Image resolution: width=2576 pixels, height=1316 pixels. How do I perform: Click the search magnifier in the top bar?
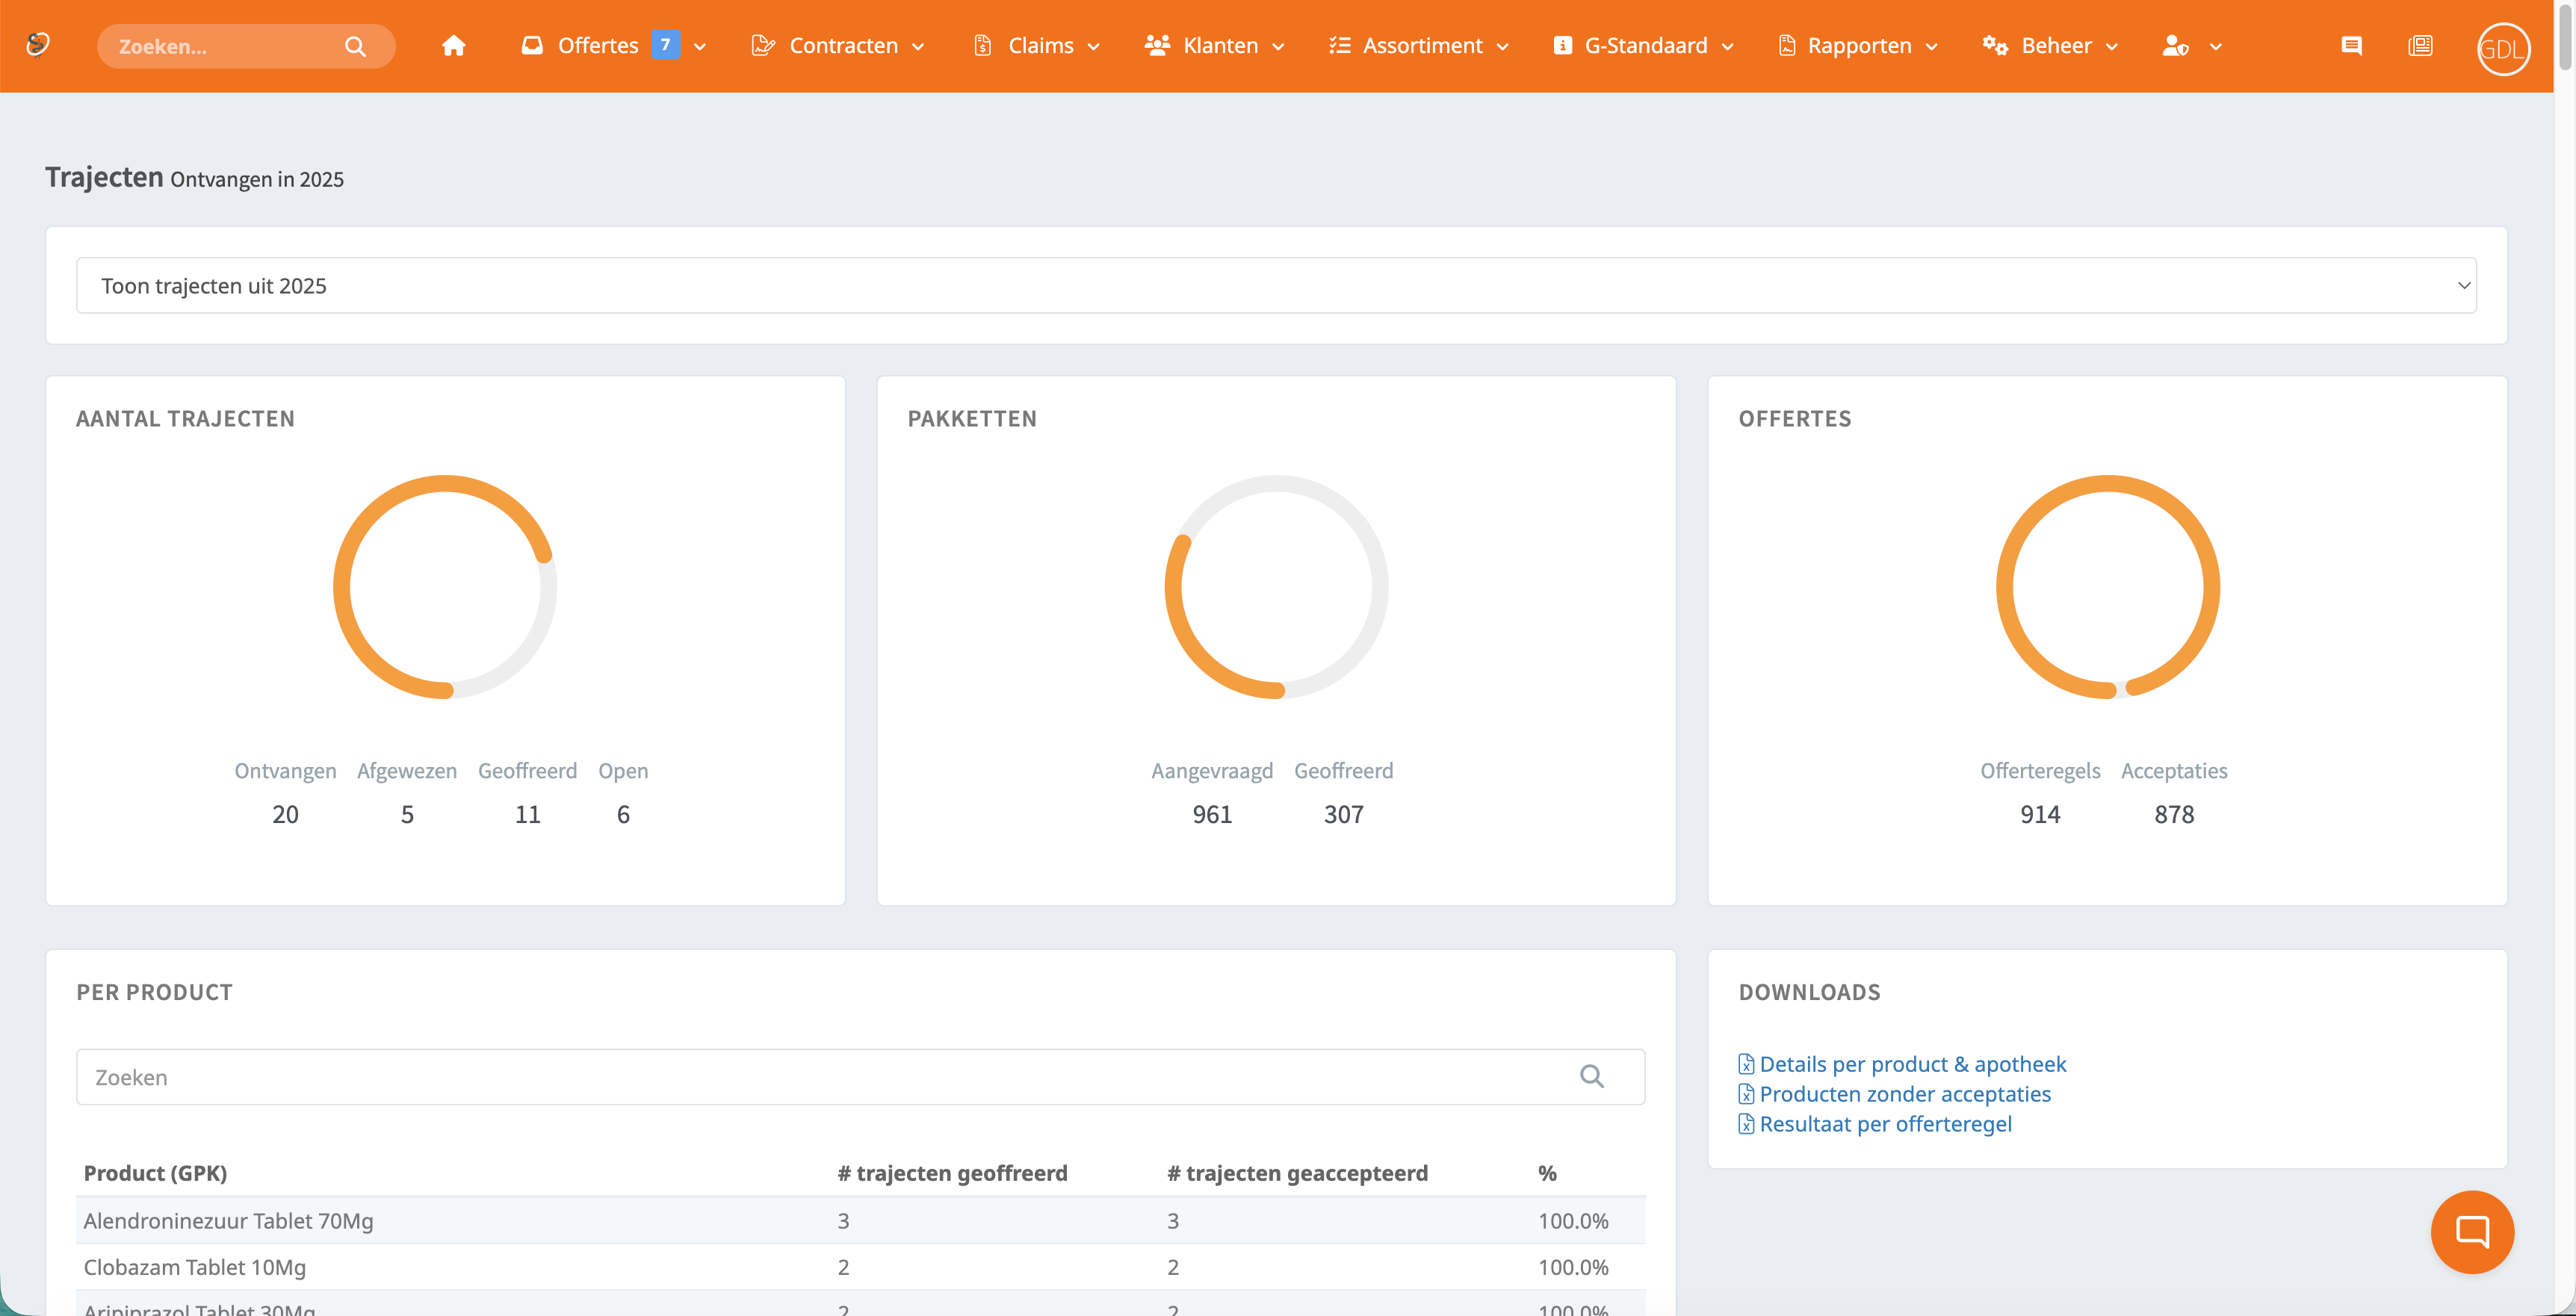point(355,46)
